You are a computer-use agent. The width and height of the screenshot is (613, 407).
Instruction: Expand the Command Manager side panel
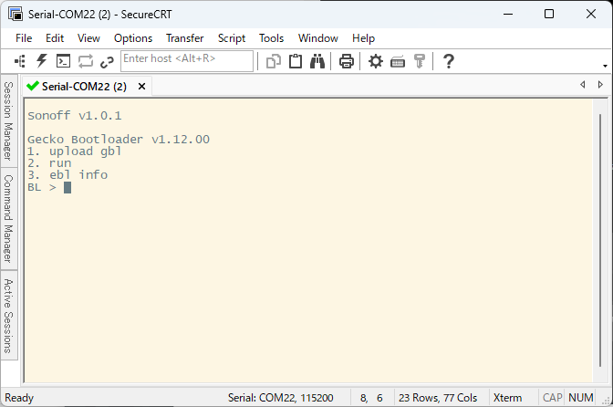[8, 218]
